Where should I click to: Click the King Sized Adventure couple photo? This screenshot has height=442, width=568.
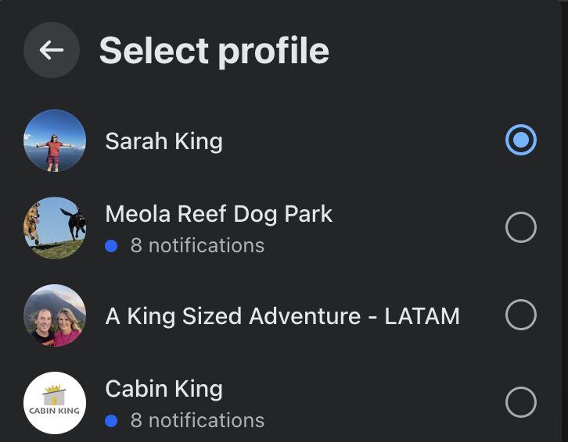[55, 315]
